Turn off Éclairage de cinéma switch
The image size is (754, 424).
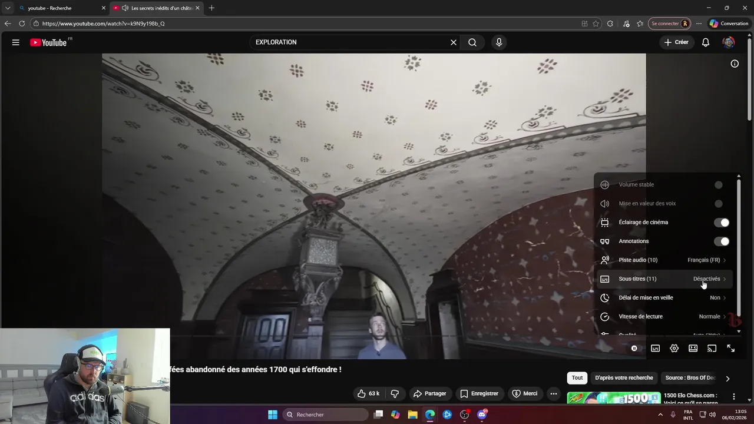click(722, 223)
